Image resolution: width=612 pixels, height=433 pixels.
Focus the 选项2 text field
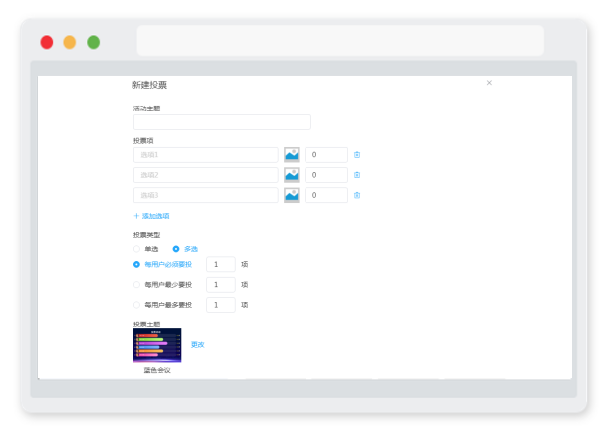[x=206, y=175]
